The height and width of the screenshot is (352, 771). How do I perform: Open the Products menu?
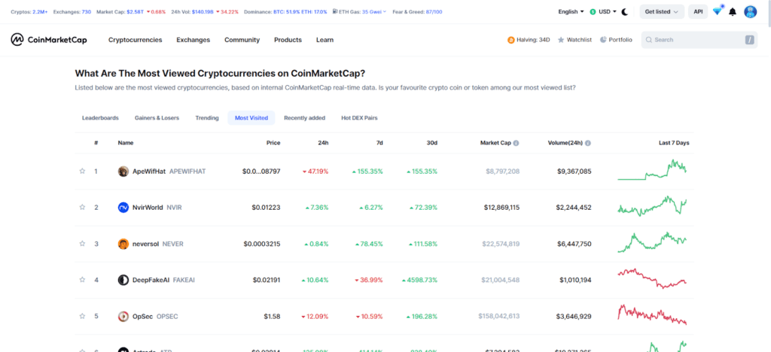(288, 40)
